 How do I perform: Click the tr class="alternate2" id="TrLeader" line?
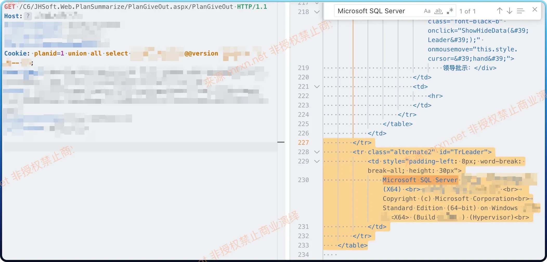(422, 152)
